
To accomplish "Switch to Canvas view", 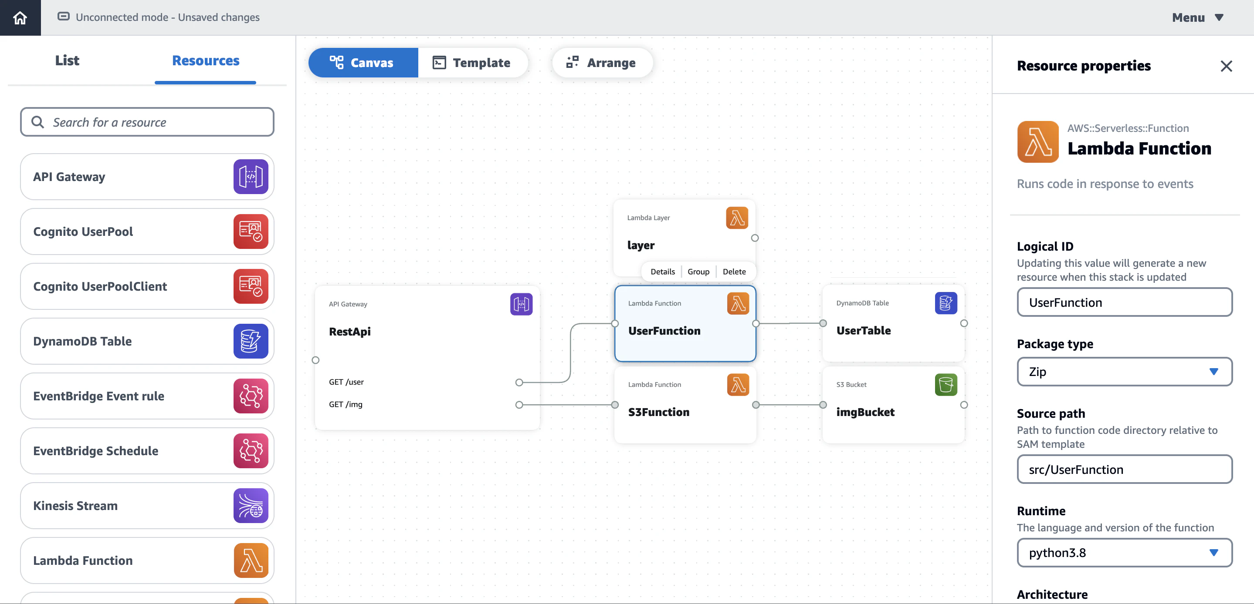I will [363, 63].
